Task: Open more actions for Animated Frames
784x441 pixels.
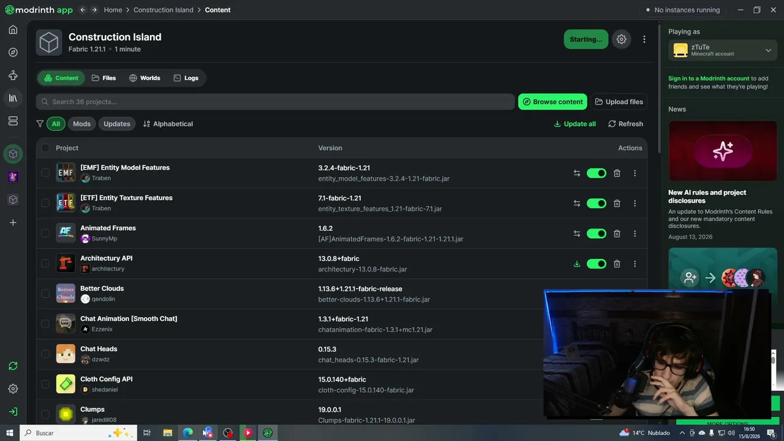Action: (x=635, y=233)
